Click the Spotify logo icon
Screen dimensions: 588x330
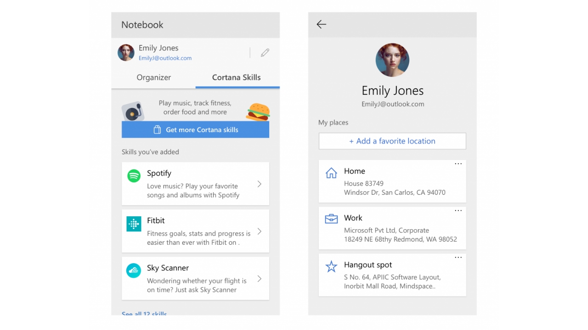click(134, 176)
